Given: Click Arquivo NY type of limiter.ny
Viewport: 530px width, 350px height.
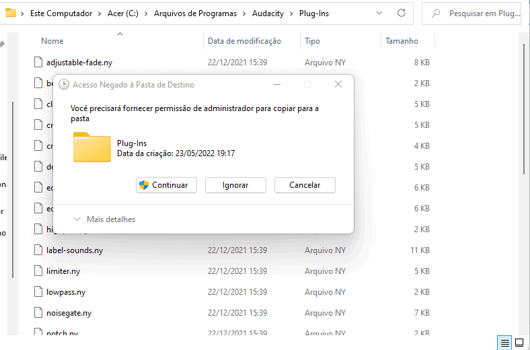Looking at the screenshot, I should tap(325, 271).
